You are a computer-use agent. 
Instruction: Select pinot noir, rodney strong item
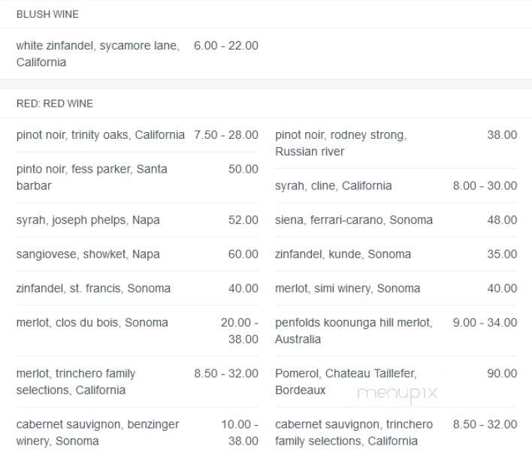341,143
